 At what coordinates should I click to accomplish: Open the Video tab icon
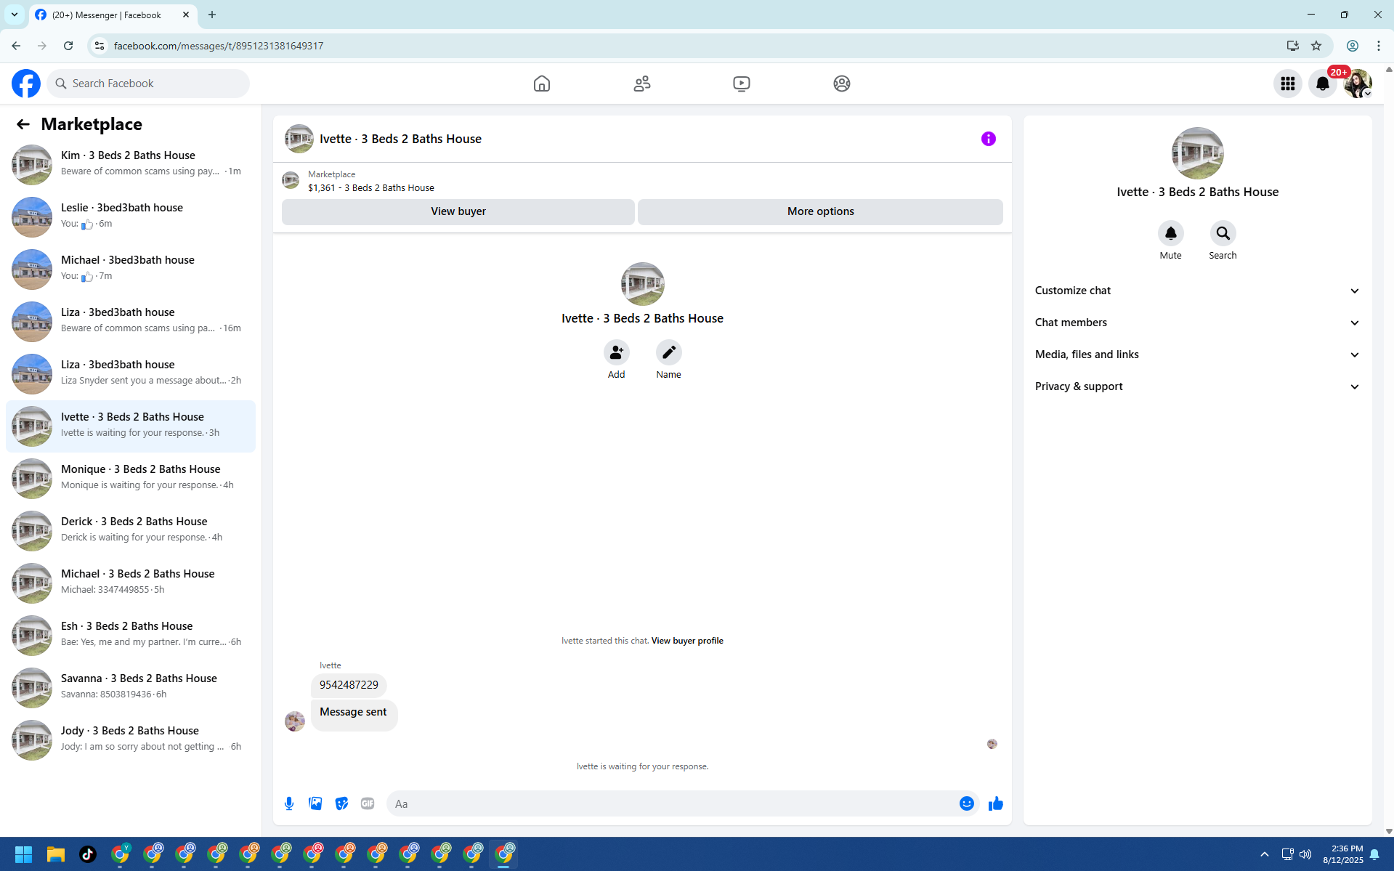(742, 84)
